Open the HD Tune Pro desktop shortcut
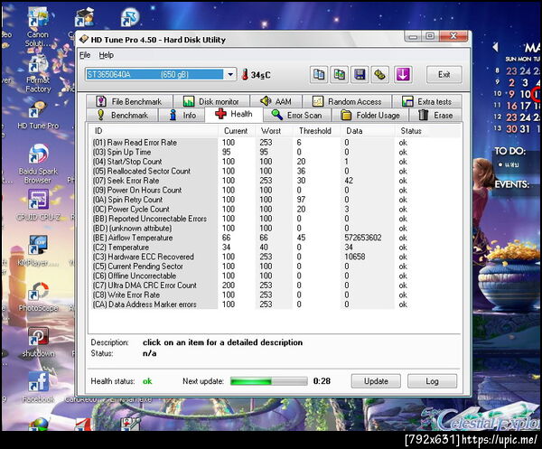Image resolution: width=542 pixels, height=449 pixels. pyautogui.click(x=38, y=116)
